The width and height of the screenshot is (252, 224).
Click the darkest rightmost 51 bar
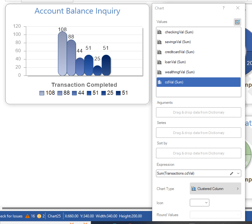[106, 65]
